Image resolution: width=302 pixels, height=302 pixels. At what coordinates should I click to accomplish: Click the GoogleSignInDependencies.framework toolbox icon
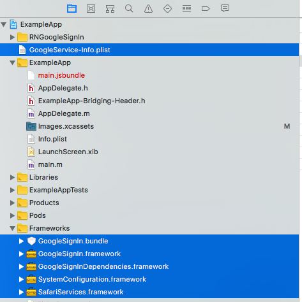(x=31, y=266)
